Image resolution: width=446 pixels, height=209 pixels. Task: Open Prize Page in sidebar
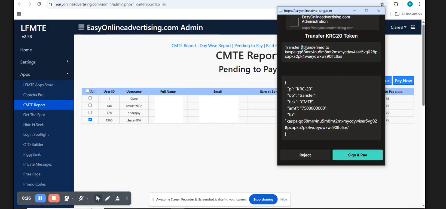pyautogui.click(x=32, y=174)
